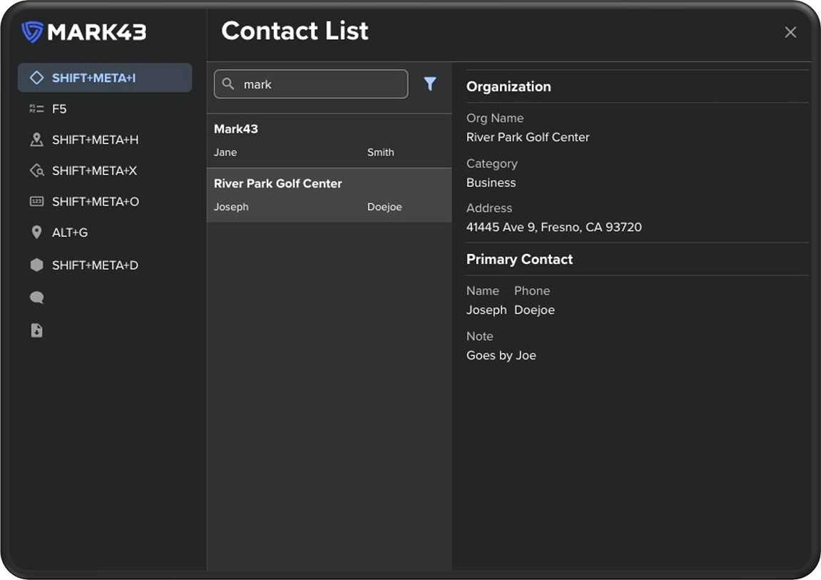
Task: Click the Organization section heading
Action: 509,86
